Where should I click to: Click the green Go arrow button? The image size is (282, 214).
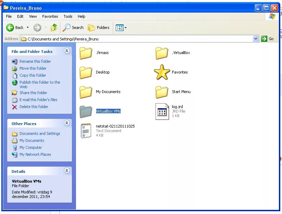264,39
